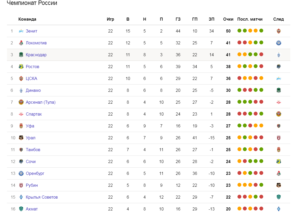Click Краснодар's green club emblem
Screen dimensions: 298x220
(x=21, y=55)
